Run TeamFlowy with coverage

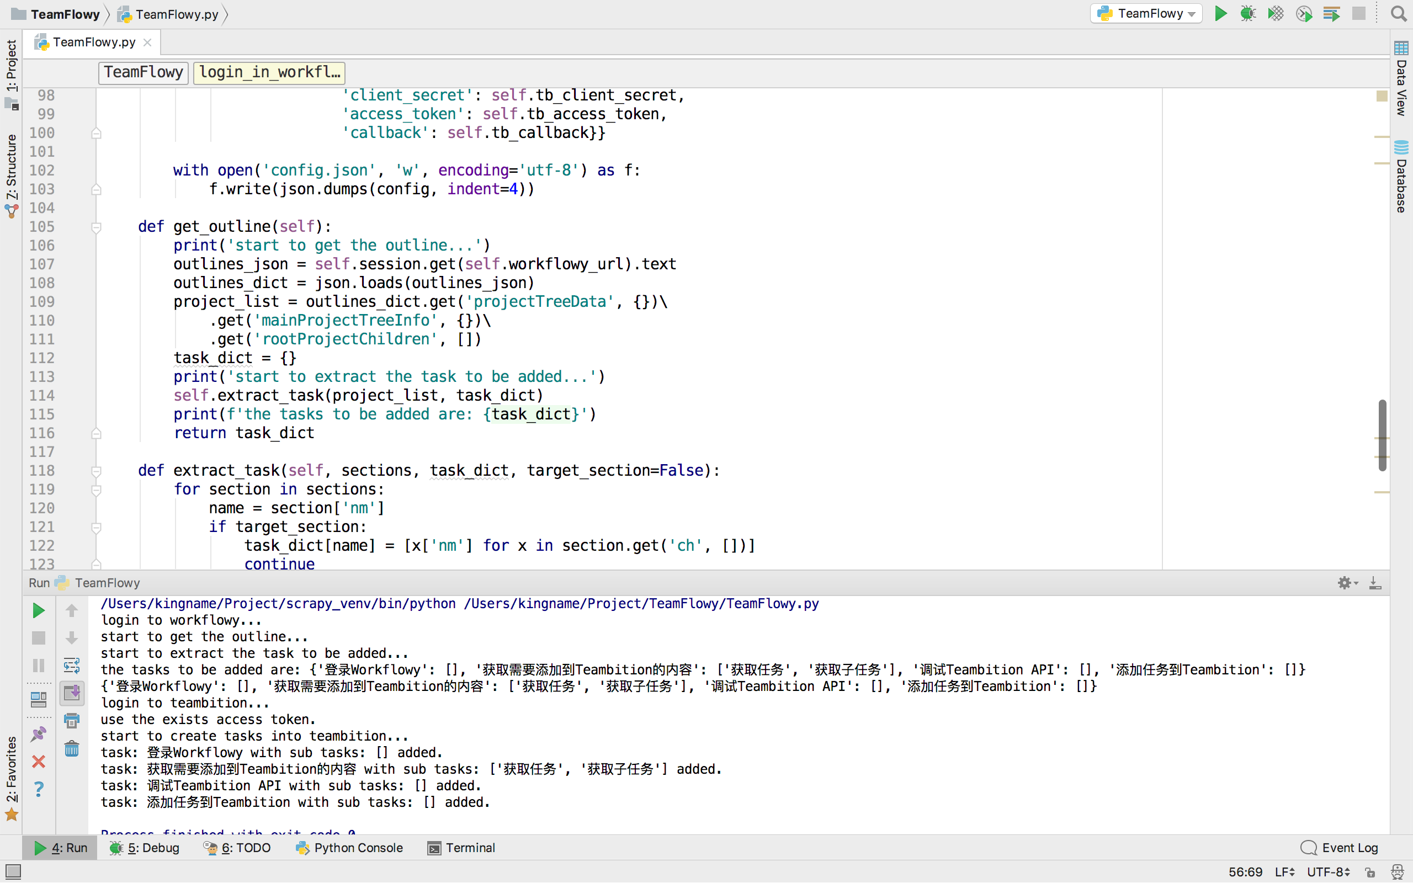pyautogui.click(x=1275, y=13)
